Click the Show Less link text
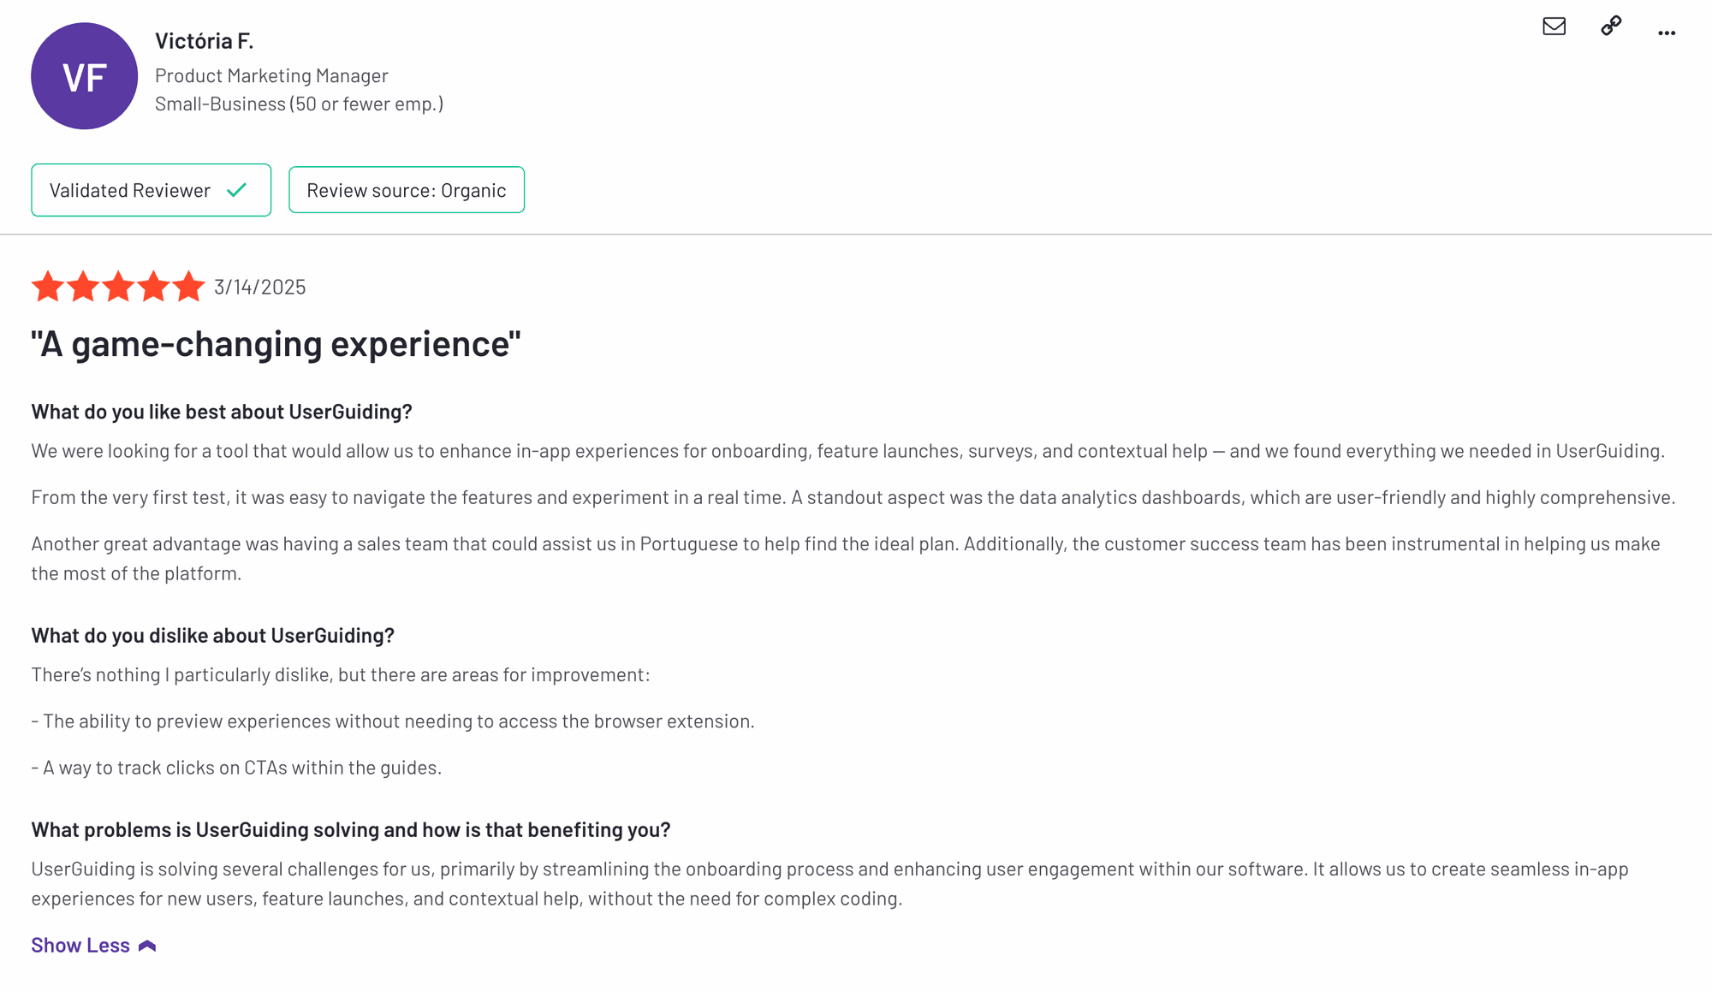Screen dimensions: 1712x991 (80, 945)
